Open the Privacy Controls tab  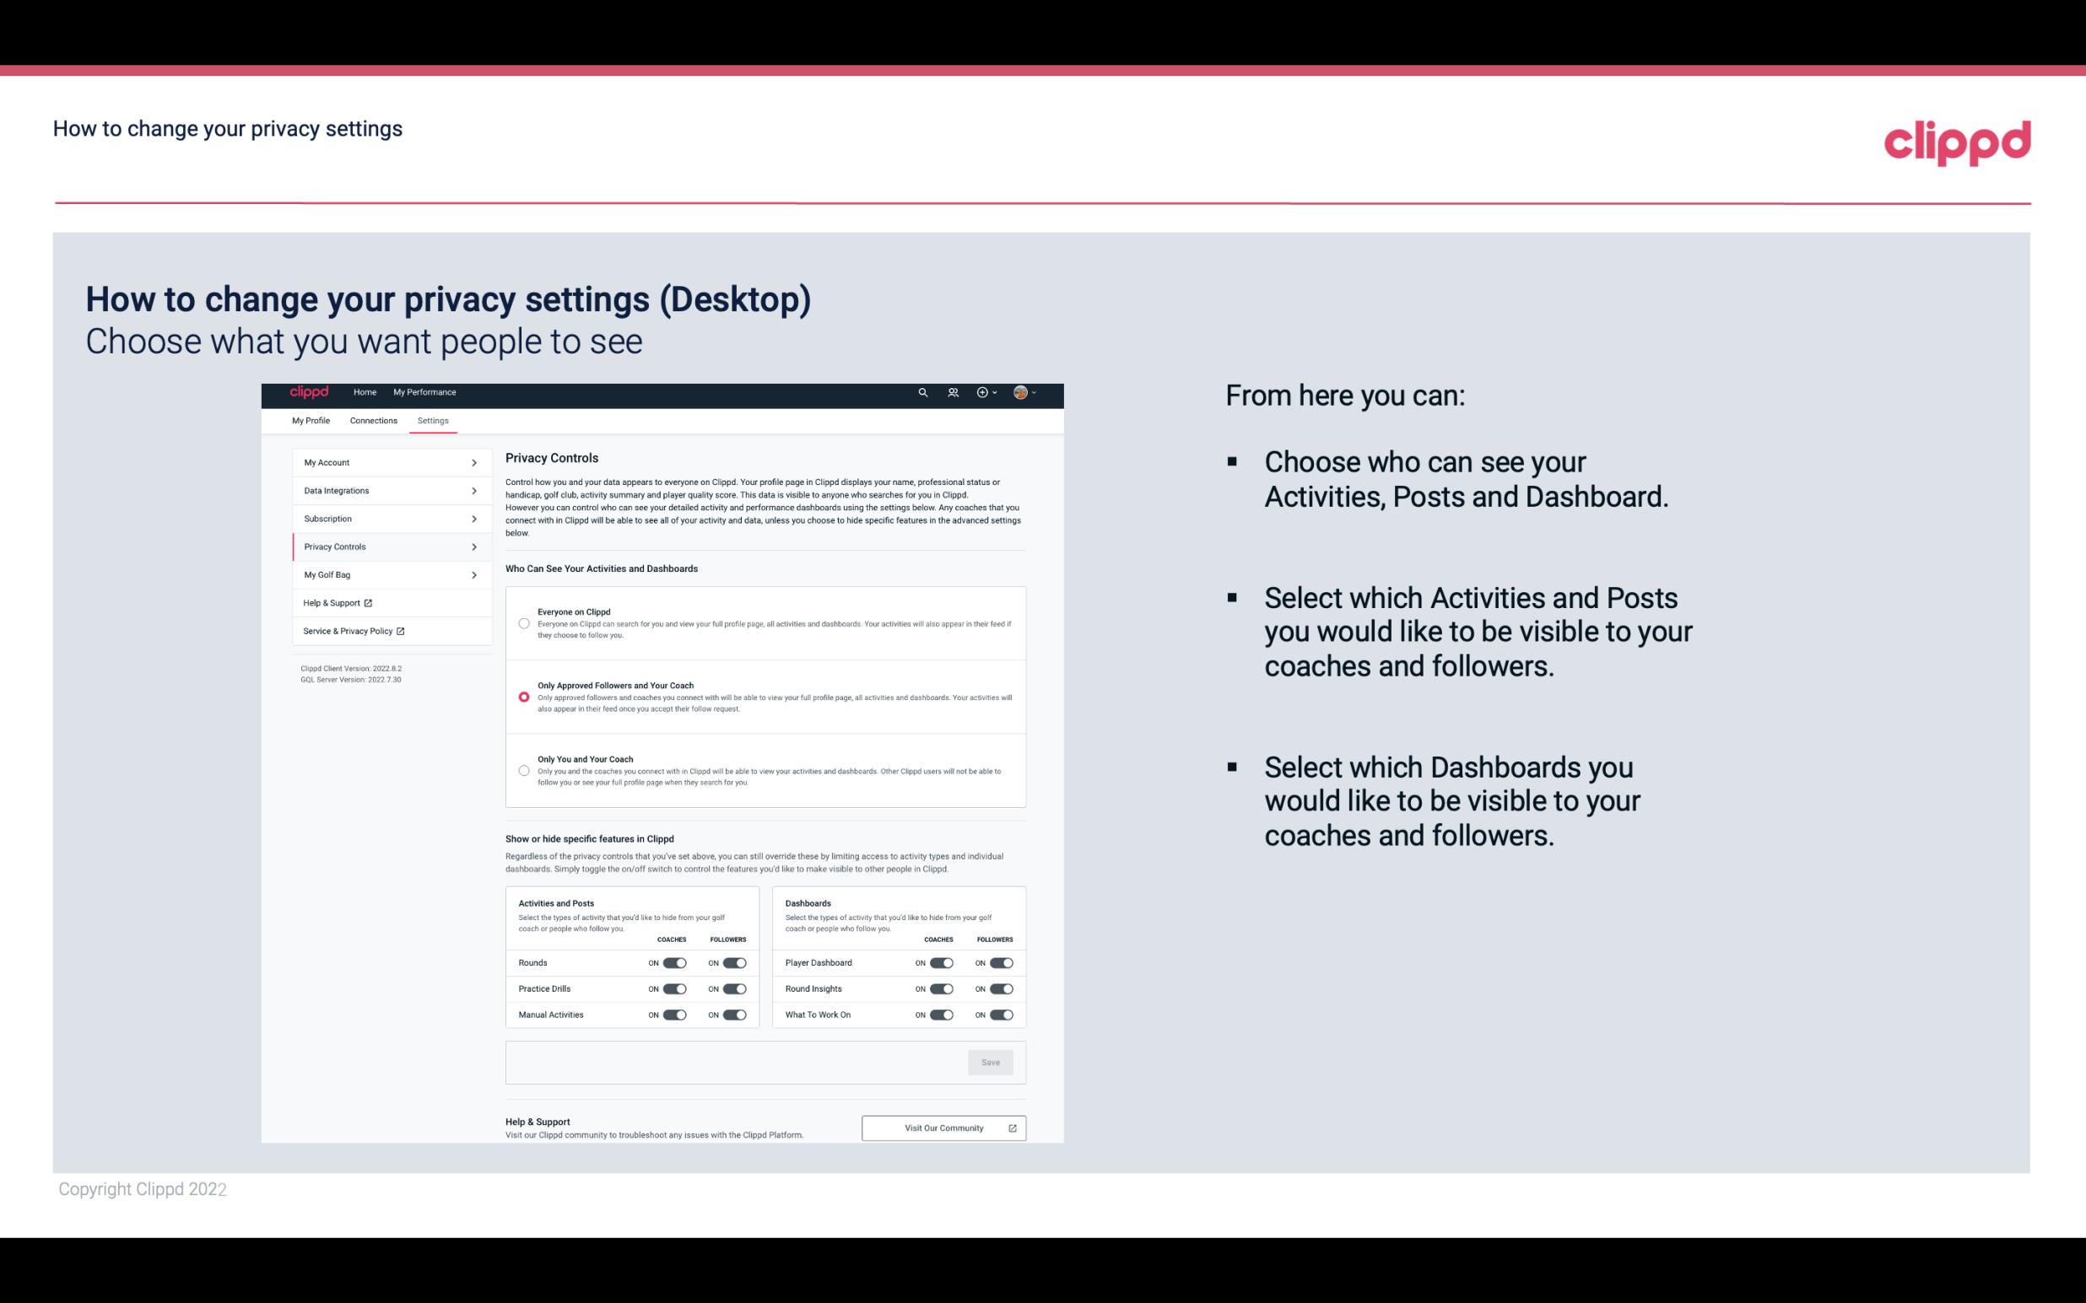[383, 547]
